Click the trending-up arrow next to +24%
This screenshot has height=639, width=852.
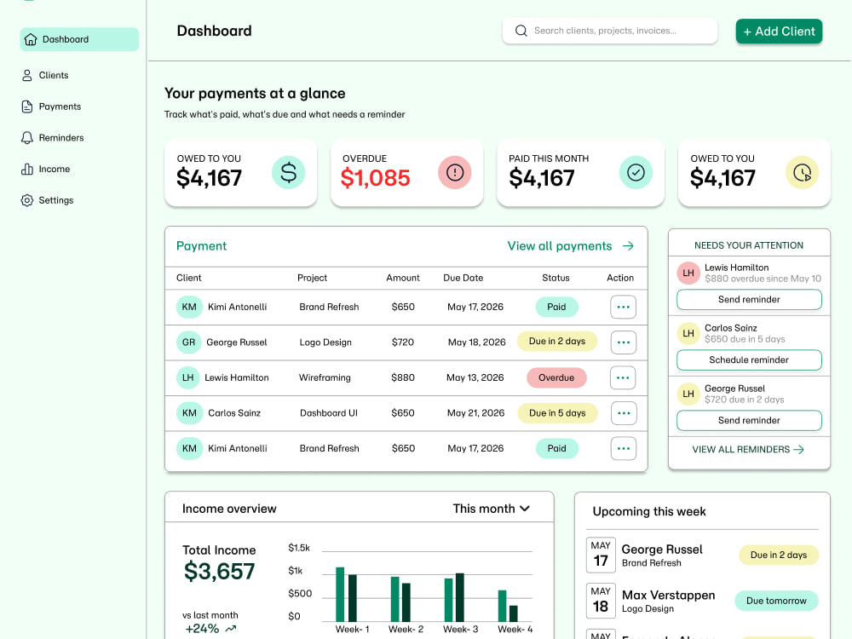(x=231, y=629)
